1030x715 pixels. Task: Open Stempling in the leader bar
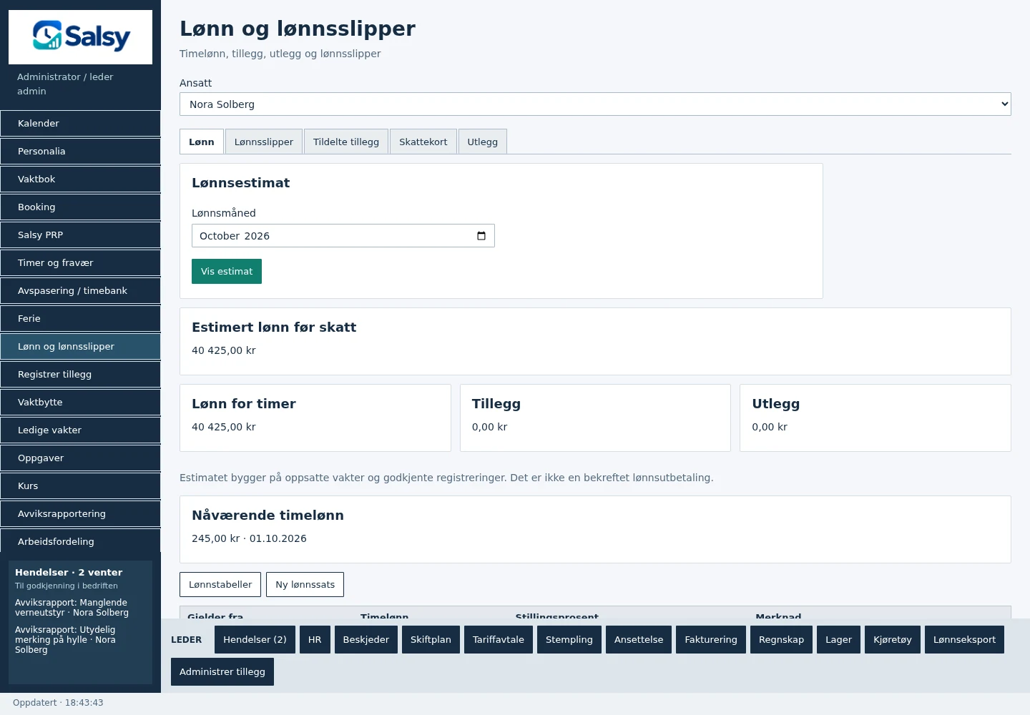(x=569, y=640)
